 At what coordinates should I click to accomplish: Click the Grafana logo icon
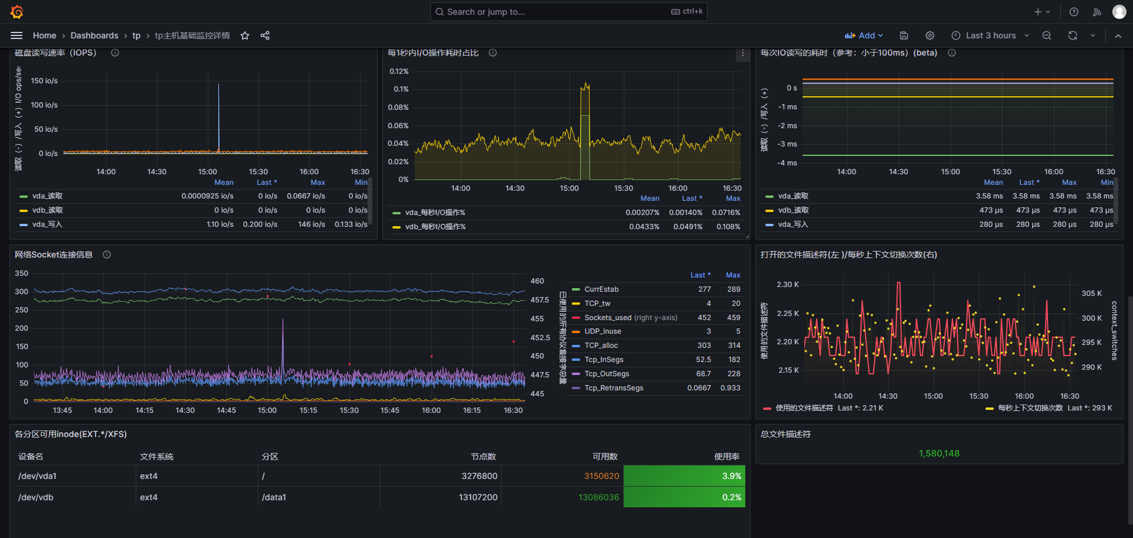coord(17,12)
